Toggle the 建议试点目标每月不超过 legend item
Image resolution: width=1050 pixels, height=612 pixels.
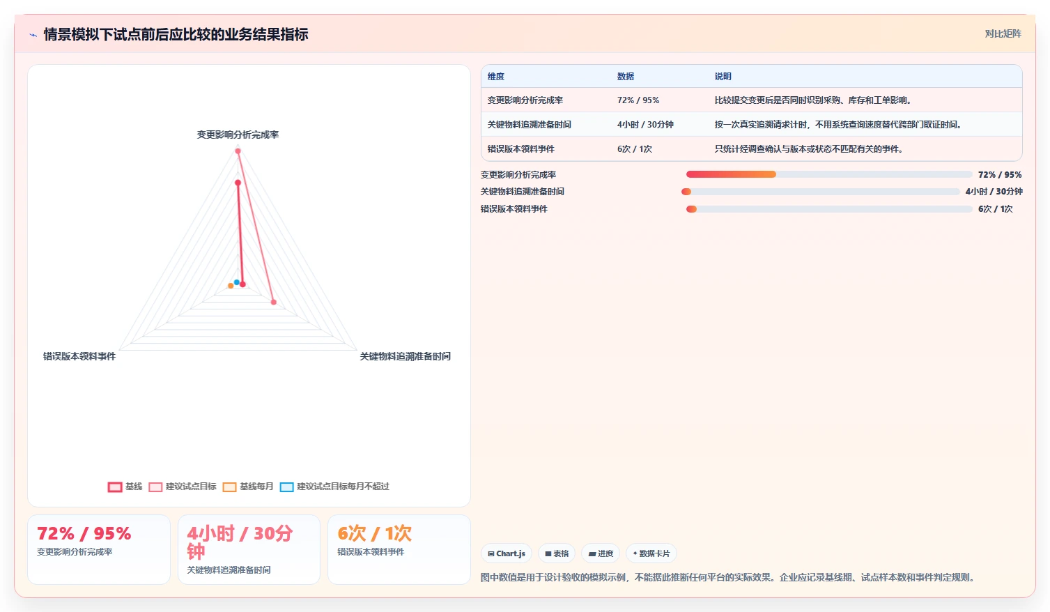click(334, 487)
